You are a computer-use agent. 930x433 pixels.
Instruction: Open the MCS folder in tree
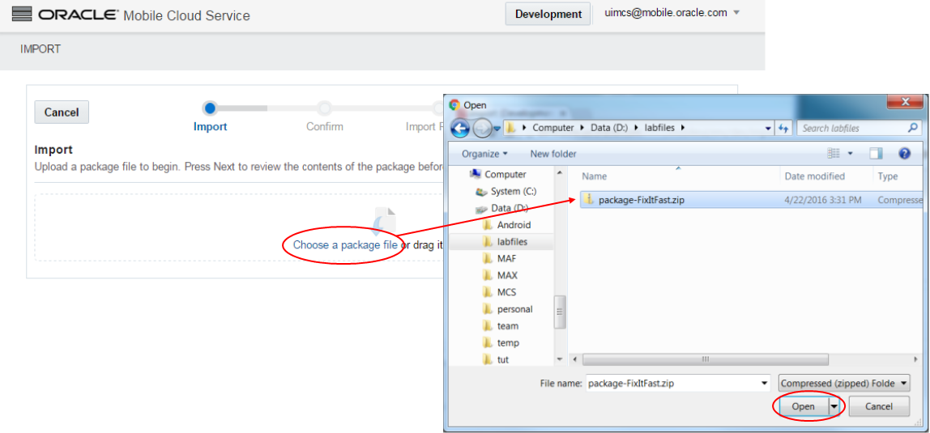(499, 292)
